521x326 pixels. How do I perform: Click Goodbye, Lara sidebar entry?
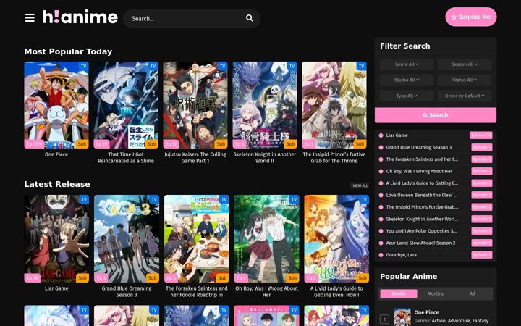[x=401, y=255]
